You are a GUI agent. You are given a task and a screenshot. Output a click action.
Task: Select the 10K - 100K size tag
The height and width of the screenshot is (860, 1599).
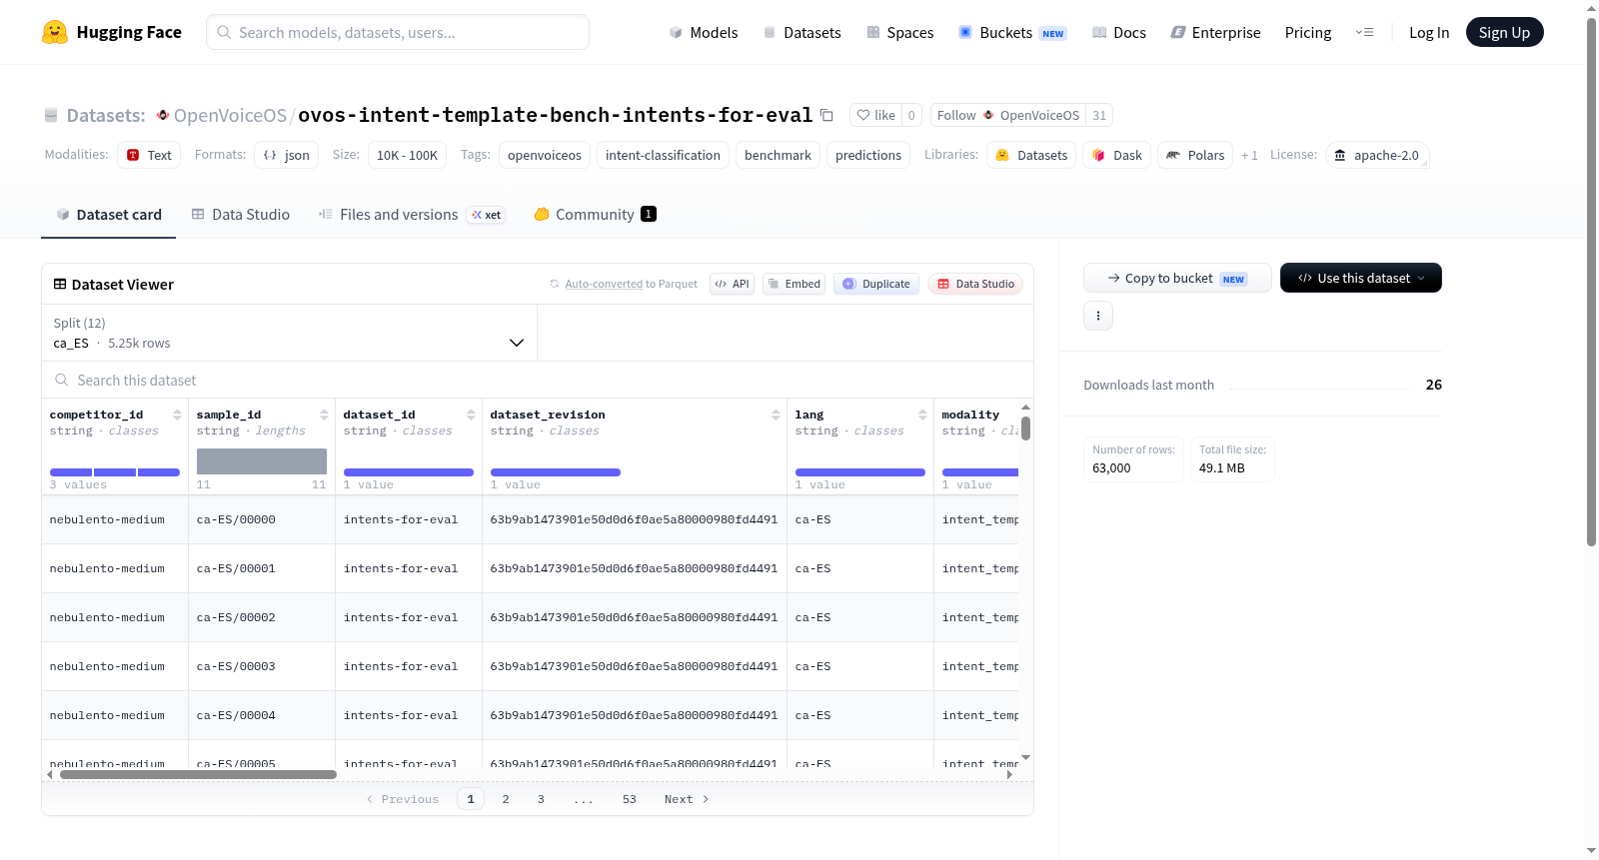(x=407, y=155)
